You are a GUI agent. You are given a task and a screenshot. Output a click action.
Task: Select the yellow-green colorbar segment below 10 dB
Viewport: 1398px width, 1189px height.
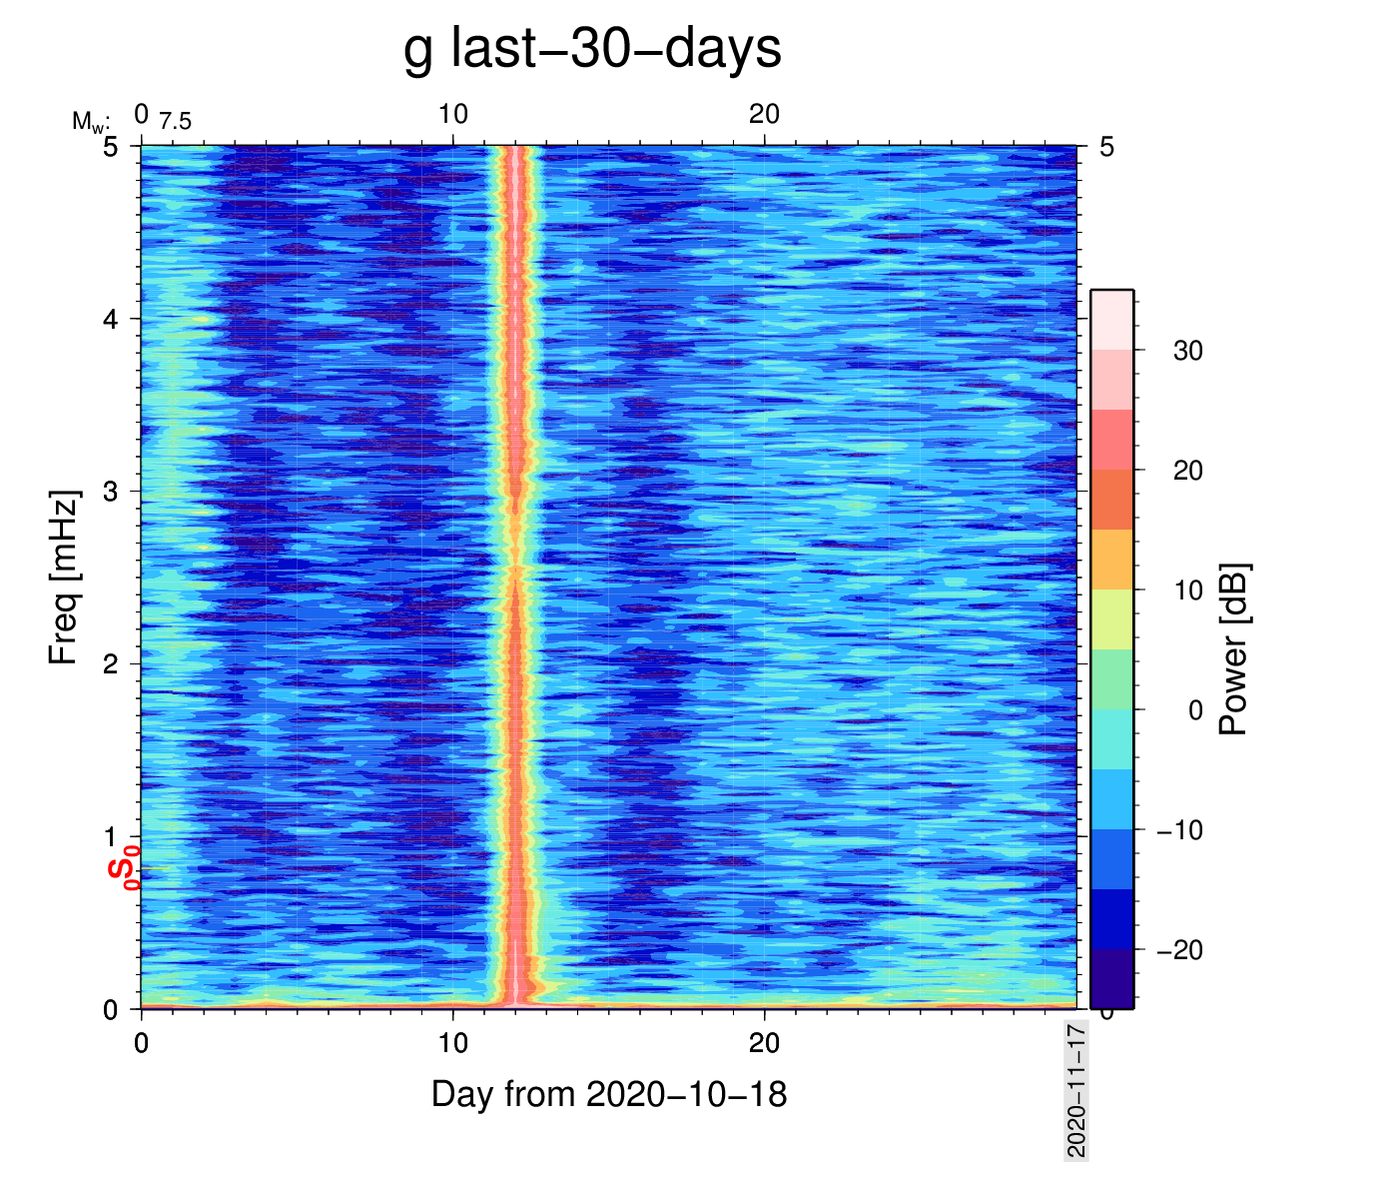click(1111, 619)
